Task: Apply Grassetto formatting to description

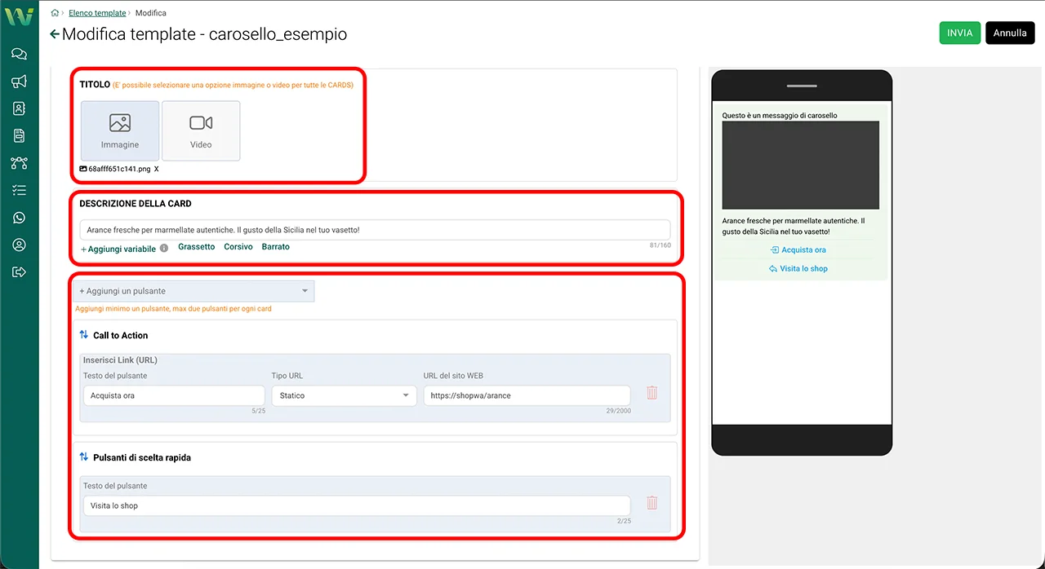Action: (x=196, y=247)
